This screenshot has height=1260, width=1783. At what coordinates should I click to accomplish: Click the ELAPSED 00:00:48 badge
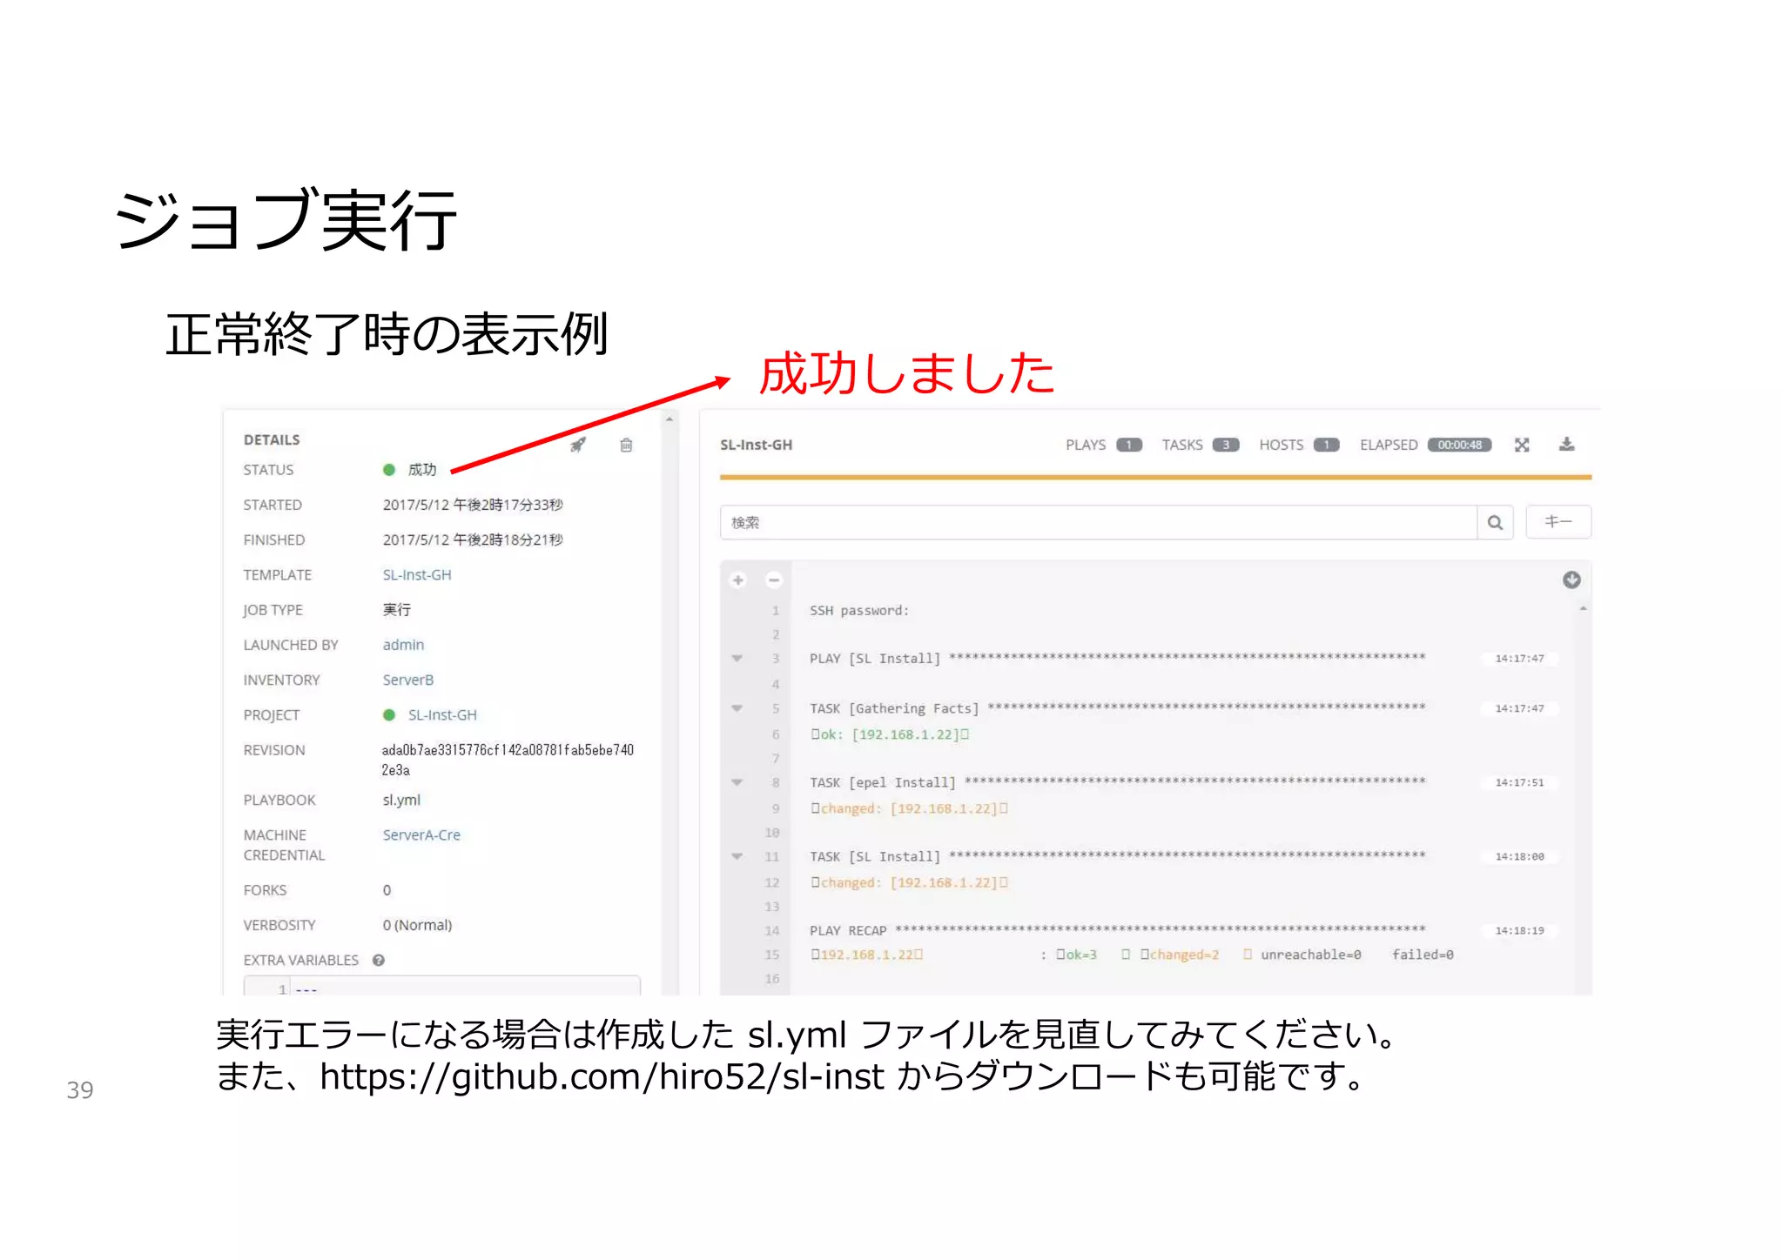pos(1459,445)
